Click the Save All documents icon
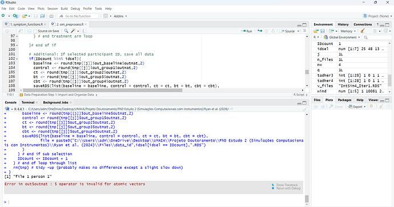Image resolution: width=394 pixels, height=207 pixels. pyautogui.click(x=42, y=16)
